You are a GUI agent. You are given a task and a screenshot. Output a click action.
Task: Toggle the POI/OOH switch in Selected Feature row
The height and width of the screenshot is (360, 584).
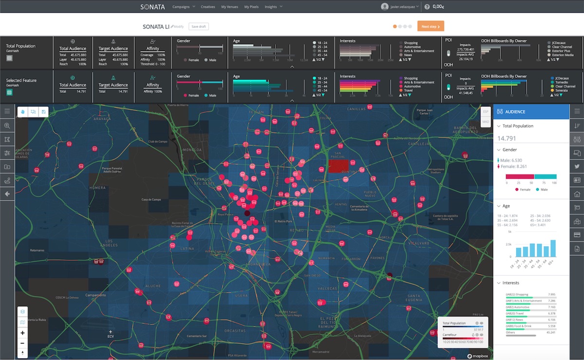point(449,88)
